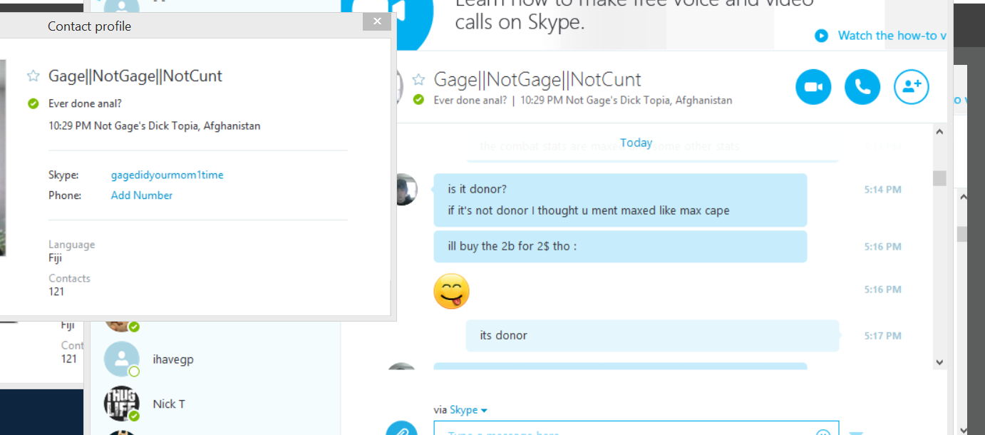Click the Thug Life avatar of Nick T
Image resolution: width=985 pixels, height=435 pixels.
(x=122, y=404)
